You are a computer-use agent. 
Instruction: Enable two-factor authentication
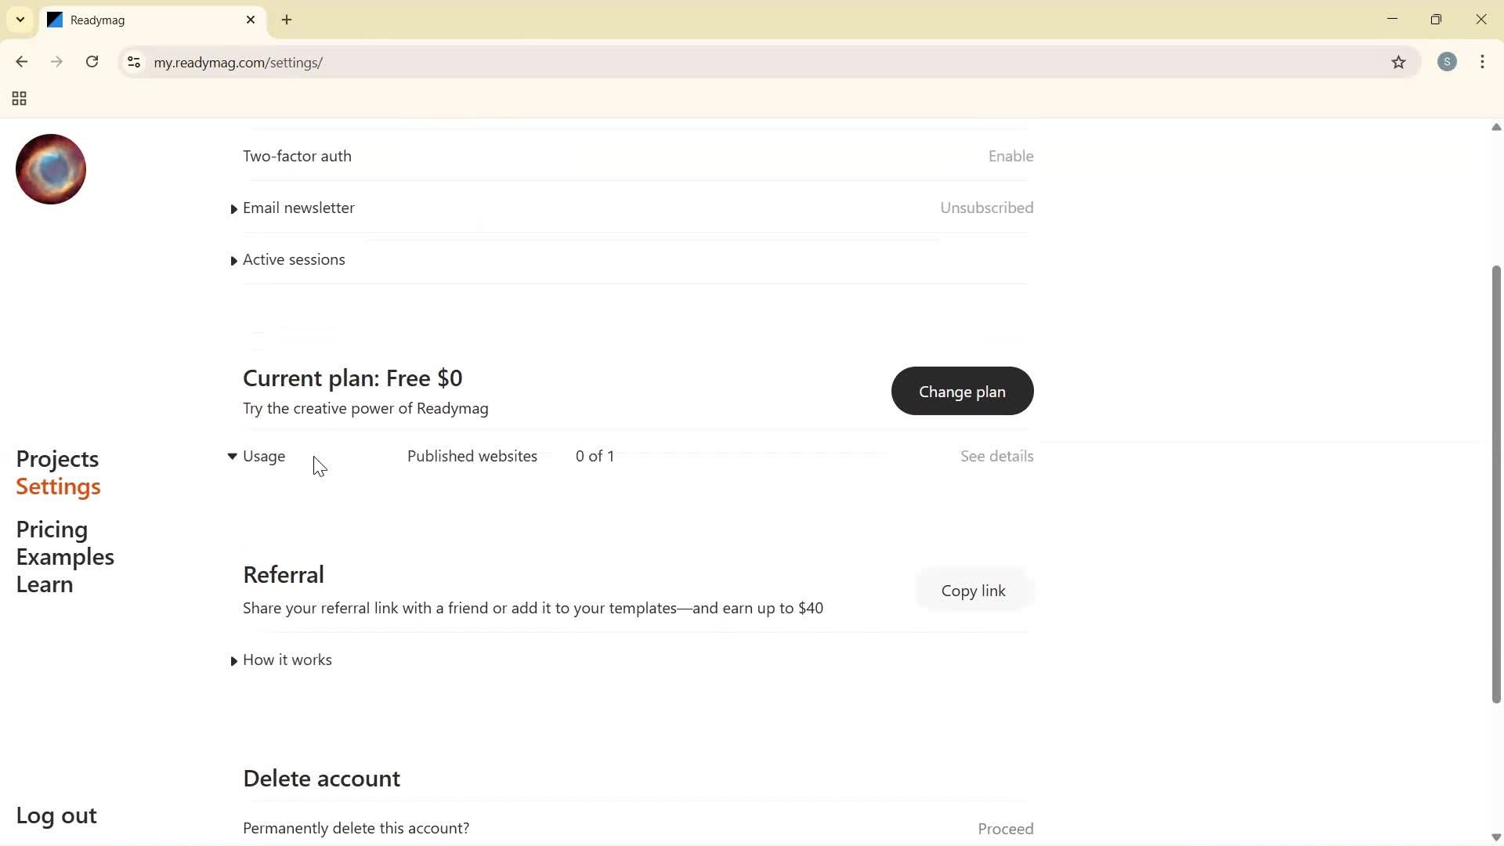[1010, 156]
